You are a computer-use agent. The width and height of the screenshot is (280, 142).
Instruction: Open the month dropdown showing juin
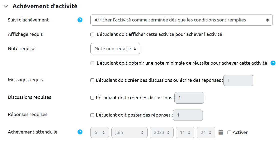click(x=129, y=133)
